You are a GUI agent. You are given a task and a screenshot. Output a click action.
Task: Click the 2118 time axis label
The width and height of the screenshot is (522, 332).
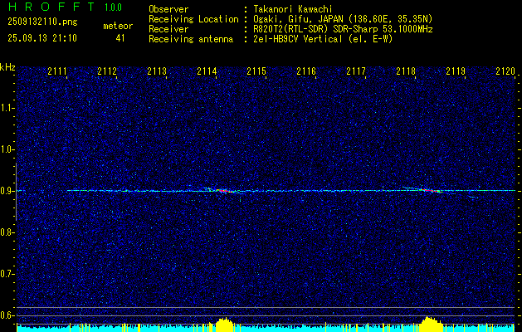point(406,71)
